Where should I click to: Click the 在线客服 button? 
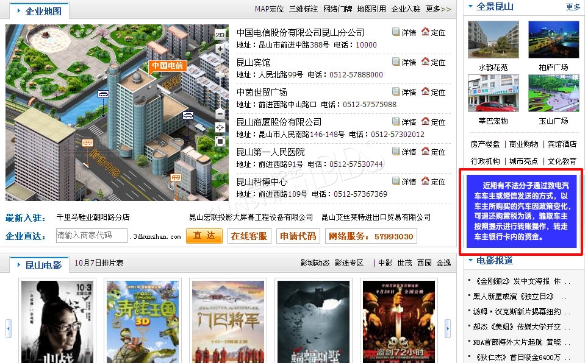(249, 236)
